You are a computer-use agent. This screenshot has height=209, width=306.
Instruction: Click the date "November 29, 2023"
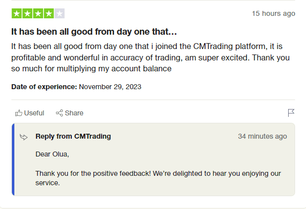pos(110,87)
